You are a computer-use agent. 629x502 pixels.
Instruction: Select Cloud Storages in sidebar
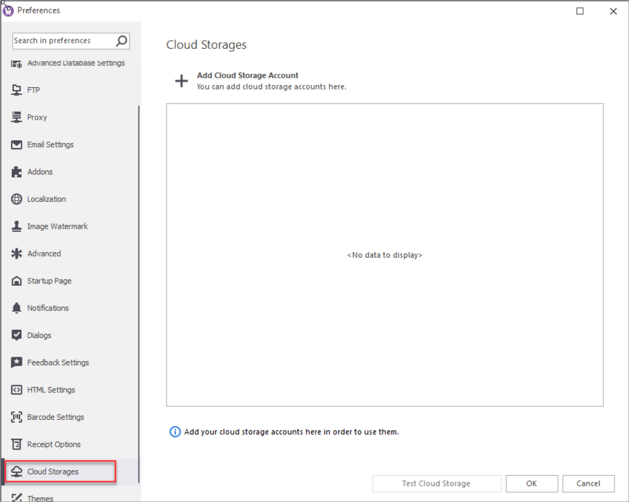(70, 472)
